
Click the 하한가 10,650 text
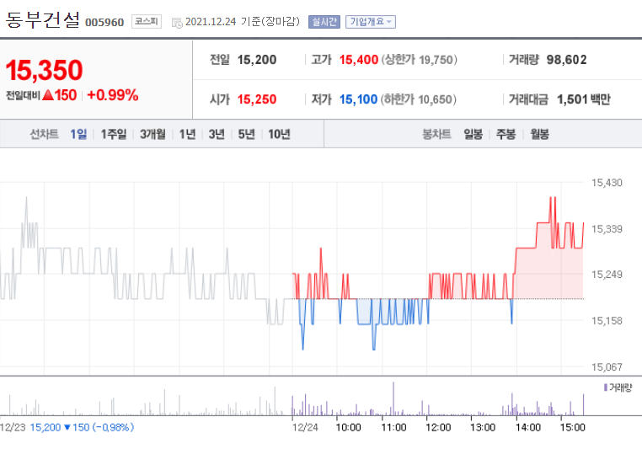pyautogui.click(x=419, y=99)
